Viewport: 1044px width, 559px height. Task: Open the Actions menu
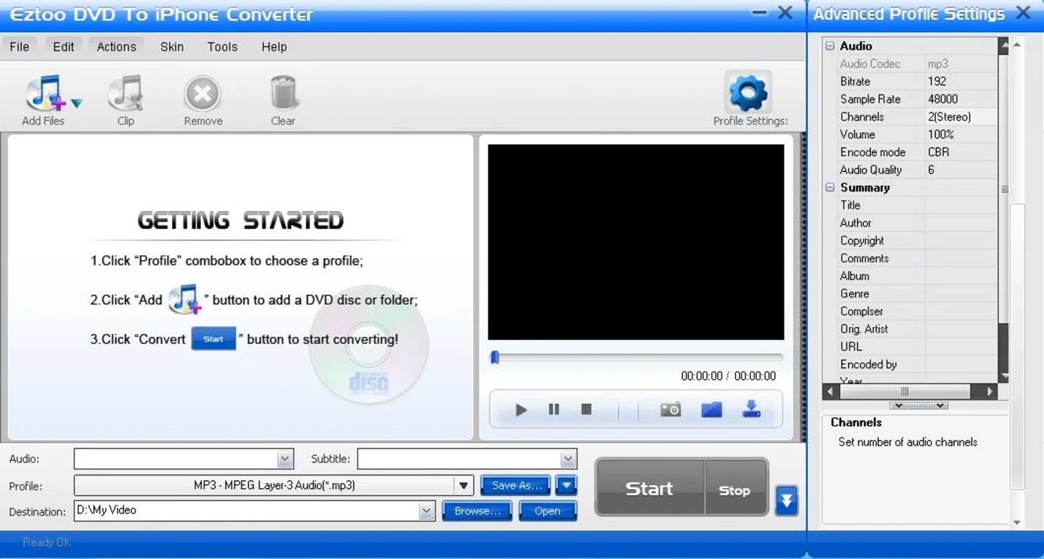click(x=116, y=47)
